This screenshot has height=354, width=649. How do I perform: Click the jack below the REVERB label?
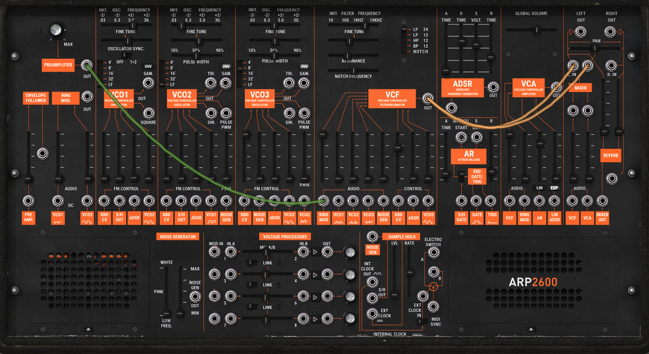(x=611, y=178)
